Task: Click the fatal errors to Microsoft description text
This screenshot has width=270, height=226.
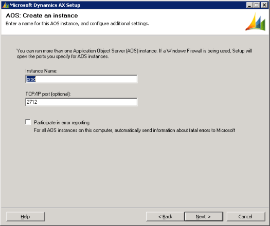Action: tap(134, 130)
